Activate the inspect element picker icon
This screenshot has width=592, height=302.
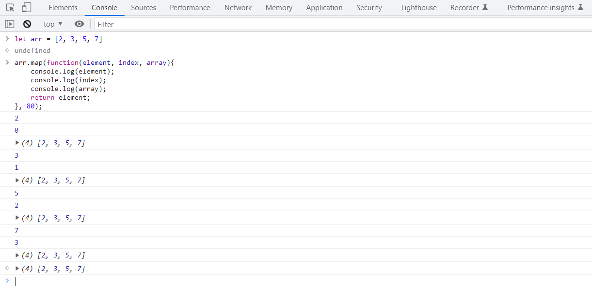[10, 8]
